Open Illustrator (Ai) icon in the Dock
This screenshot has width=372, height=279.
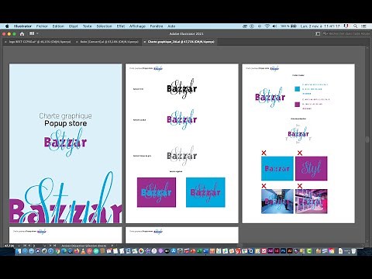[x=290, y=251]
